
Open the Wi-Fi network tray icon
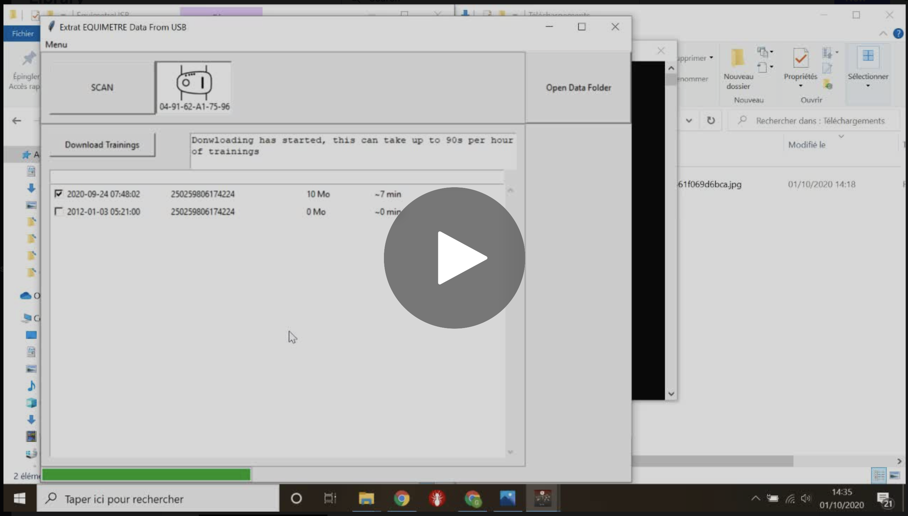click(790, 498)
